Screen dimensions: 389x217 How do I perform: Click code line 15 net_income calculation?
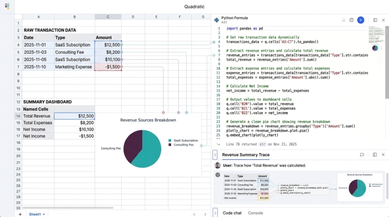(267, 91)
